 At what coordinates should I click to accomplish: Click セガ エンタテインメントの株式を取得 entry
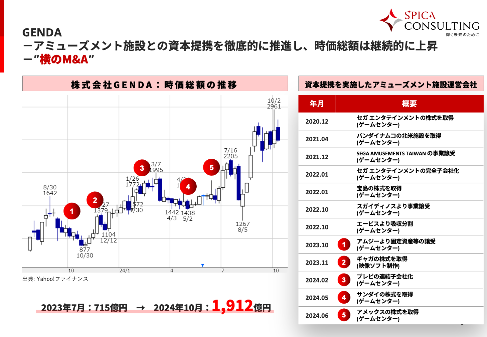pyautogui.click(x=405, y=118)
